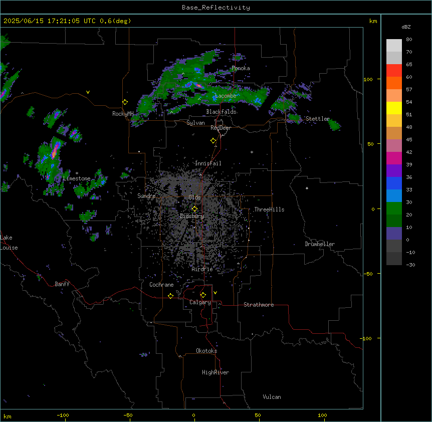The height and width of the screenshot is (422, 432).
Task: Click the Stettler town label
Action: [318, 119]
